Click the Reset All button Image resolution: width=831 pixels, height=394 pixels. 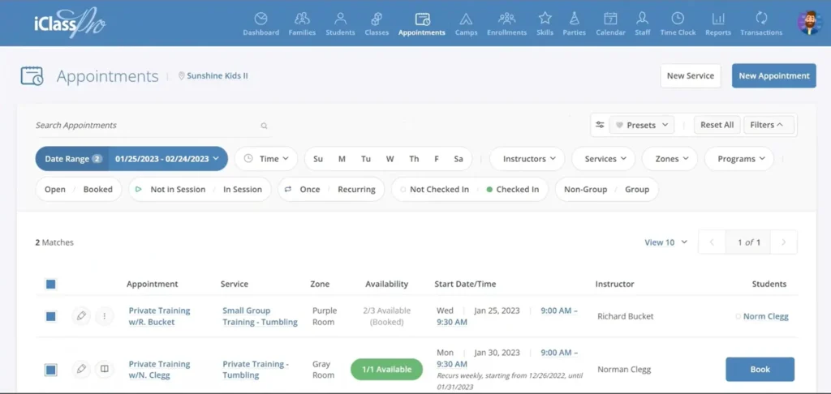tap(717, 125)
